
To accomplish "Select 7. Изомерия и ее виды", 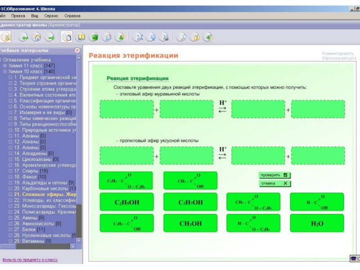I will [x=43, y=112].
